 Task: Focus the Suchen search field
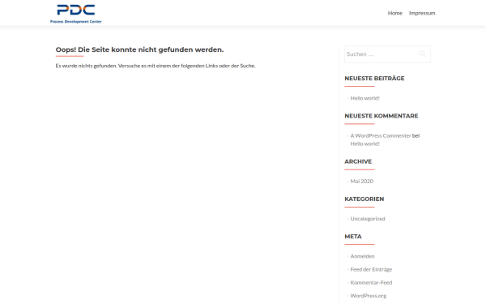coord(387,54)
